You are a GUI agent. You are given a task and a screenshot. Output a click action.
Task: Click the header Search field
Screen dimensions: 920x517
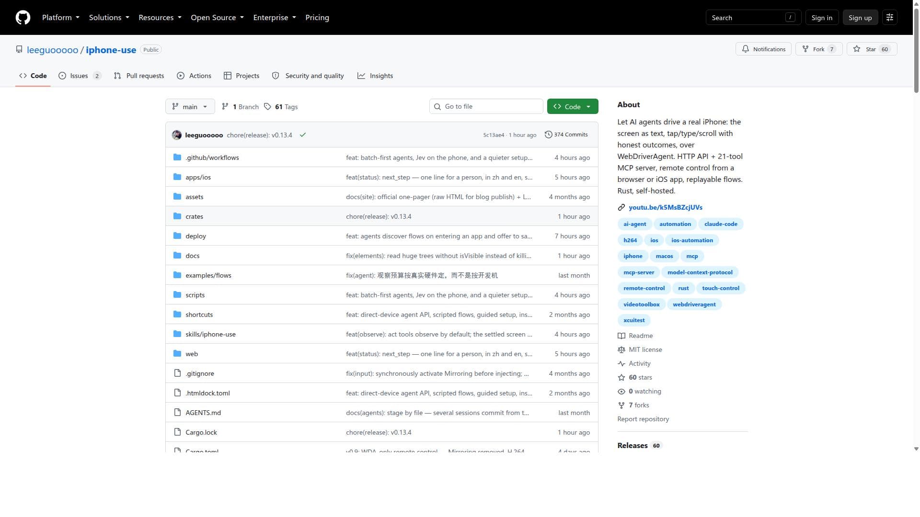point(753,18)
